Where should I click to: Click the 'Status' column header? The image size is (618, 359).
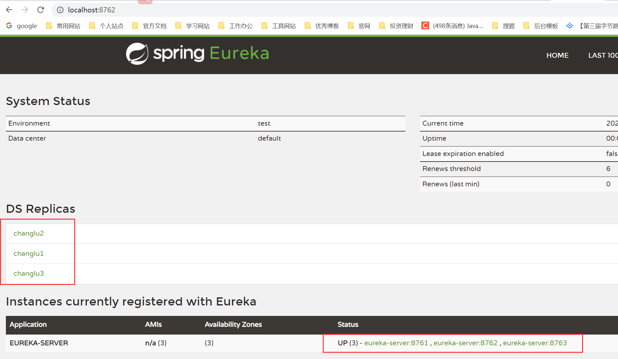tap(348, 324)
